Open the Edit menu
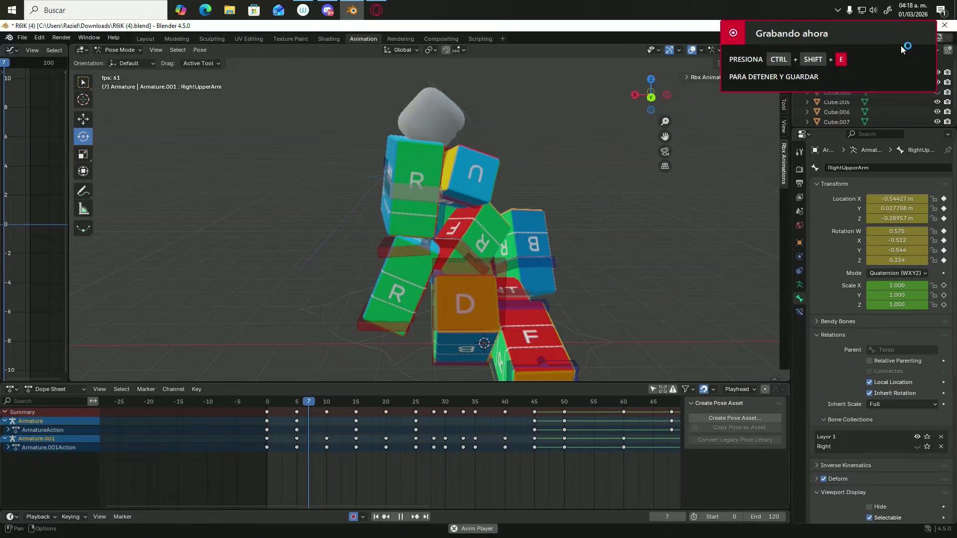 39,37
